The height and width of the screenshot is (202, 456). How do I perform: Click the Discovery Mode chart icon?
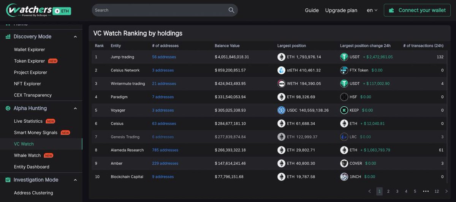pyautogui.click(x=8, y=37)
